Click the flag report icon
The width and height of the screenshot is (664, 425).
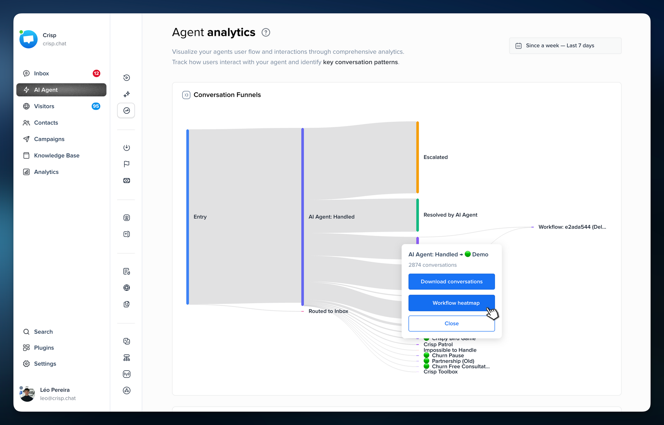pos(126,164)
